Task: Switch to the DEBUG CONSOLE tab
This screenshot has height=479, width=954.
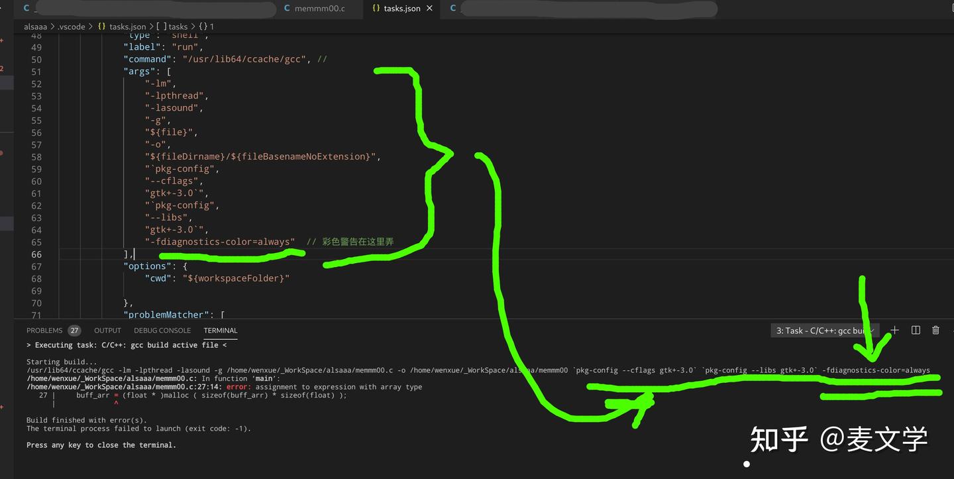Action: point(162,330)
